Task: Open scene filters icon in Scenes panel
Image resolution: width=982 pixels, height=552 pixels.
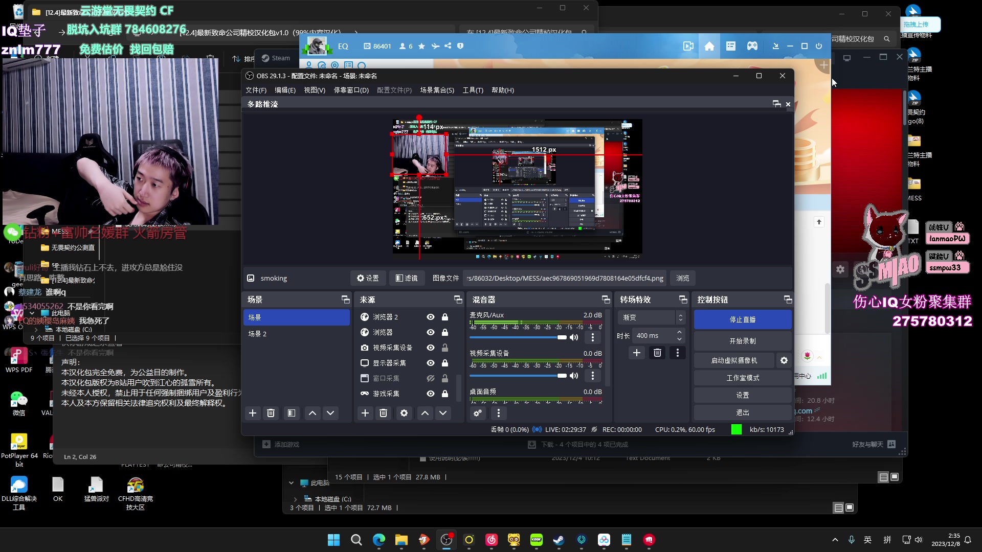Action: click(x=292, y=413)
